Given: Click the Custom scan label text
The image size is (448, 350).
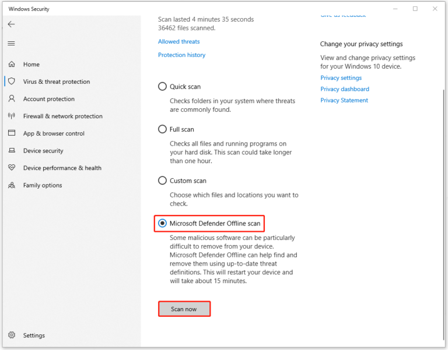Looking at the screenshot, I should coord(188,181).
